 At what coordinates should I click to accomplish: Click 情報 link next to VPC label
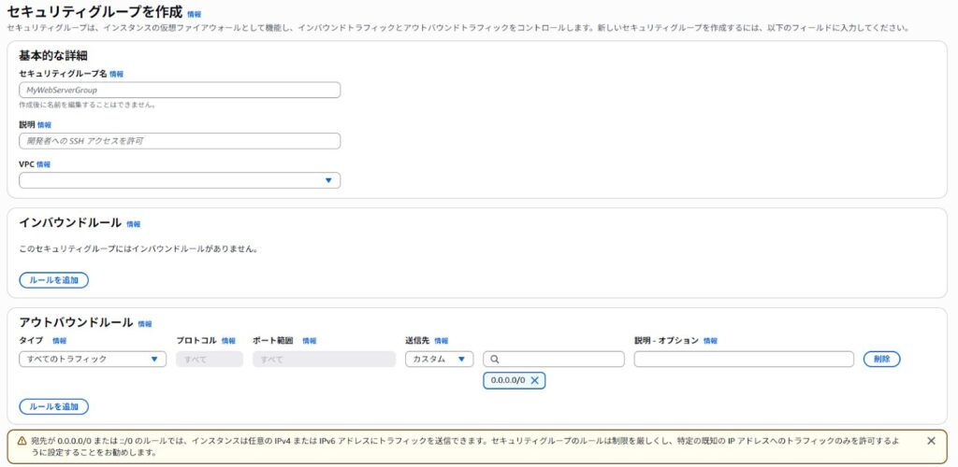tap(43, 164)
